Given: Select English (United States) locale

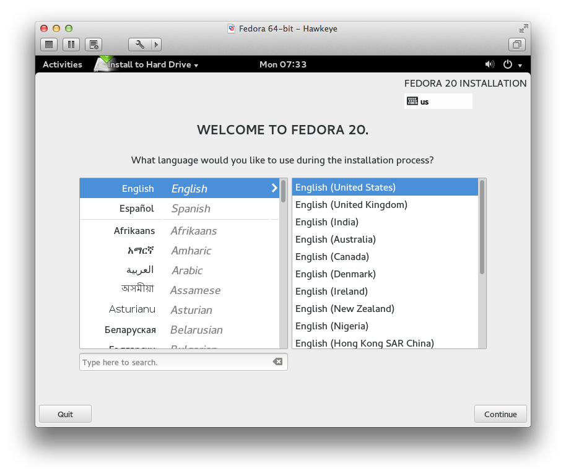Looking at the screenshot, I should (x=385, y=188).
